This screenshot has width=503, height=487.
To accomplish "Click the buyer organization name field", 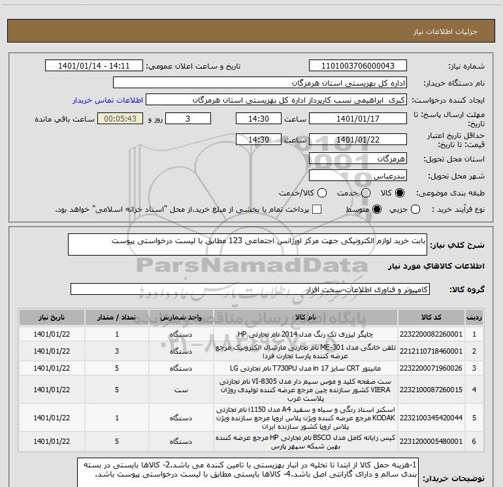I will [260, 83].
